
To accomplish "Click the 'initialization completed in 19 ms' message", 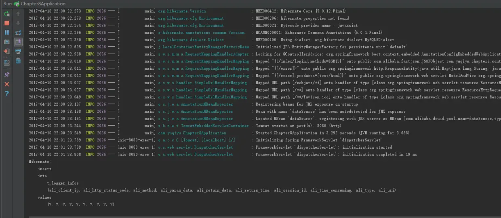I will pos(336,154).
